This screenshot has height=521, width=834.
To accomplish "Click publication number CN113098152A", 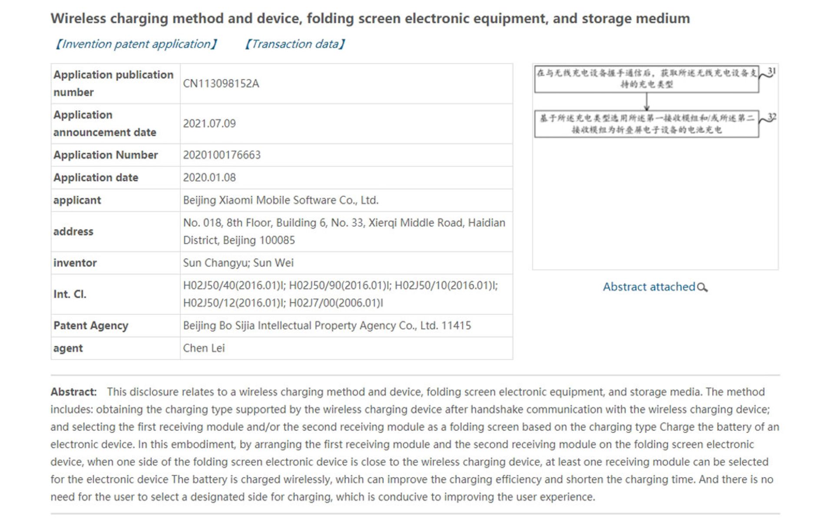I will [221, 84].
